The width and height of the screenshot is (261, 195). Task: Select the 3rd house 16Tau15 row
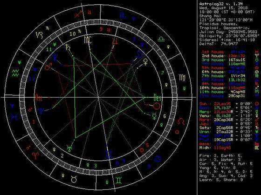pos(223,60)
